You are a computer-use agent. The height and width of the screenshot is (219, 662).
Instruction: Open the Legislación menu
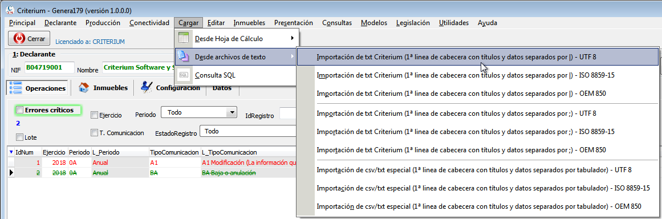(x=413, y=23)
